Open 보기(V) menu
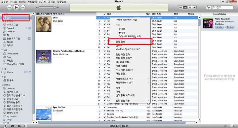The width and height of the screenshot is (238, 128). coord(22,2)
